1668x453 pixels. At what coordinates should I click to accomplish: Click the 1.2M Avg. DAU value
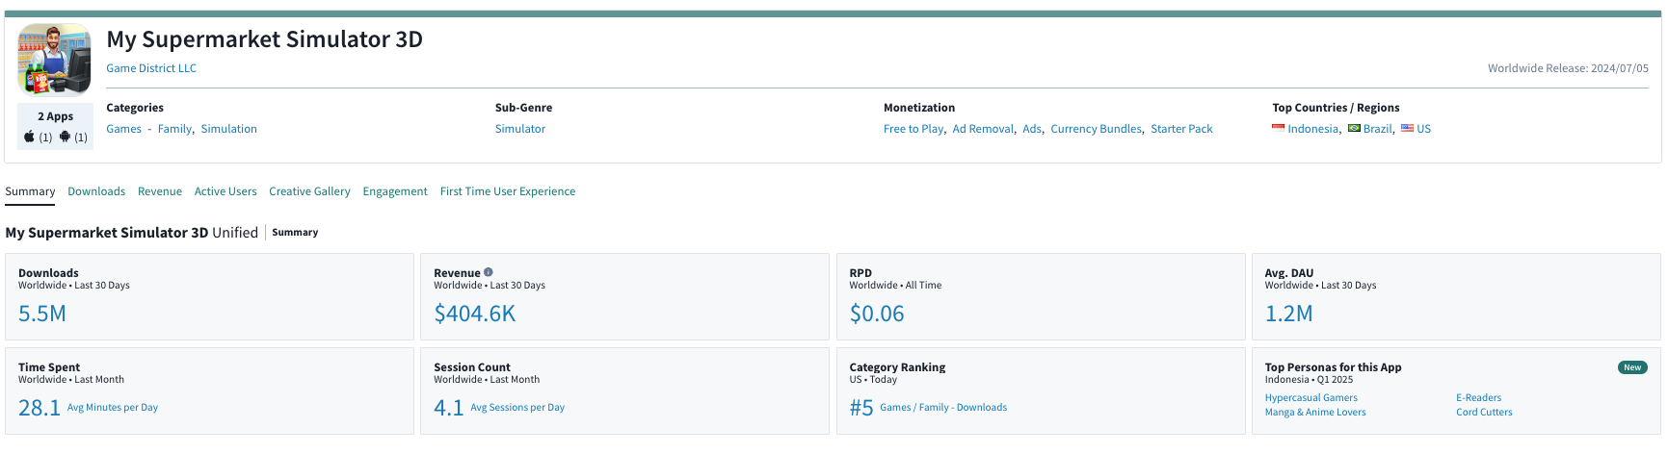[1288, 314]
